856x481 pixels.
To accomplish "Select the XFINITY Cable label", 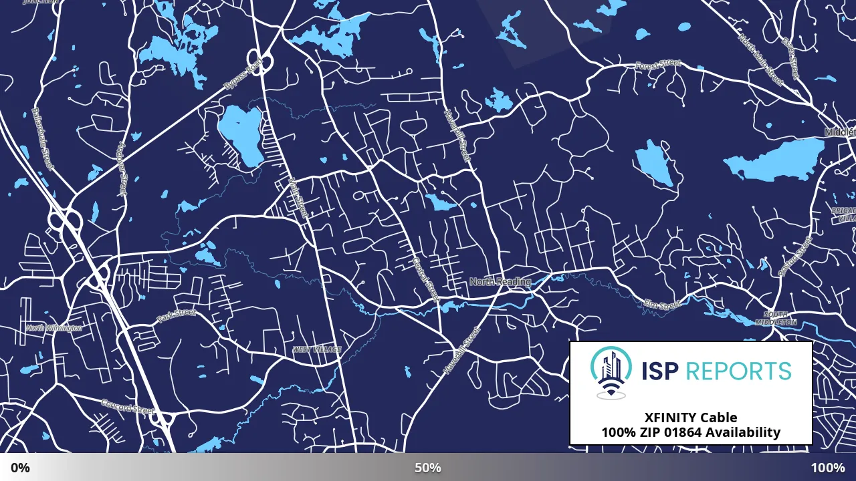I will tap(691, 418).
